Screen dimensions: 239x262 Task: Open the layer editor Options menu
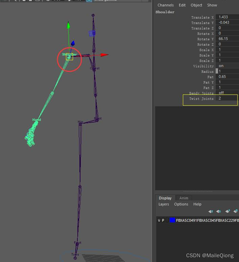[181, 204]
